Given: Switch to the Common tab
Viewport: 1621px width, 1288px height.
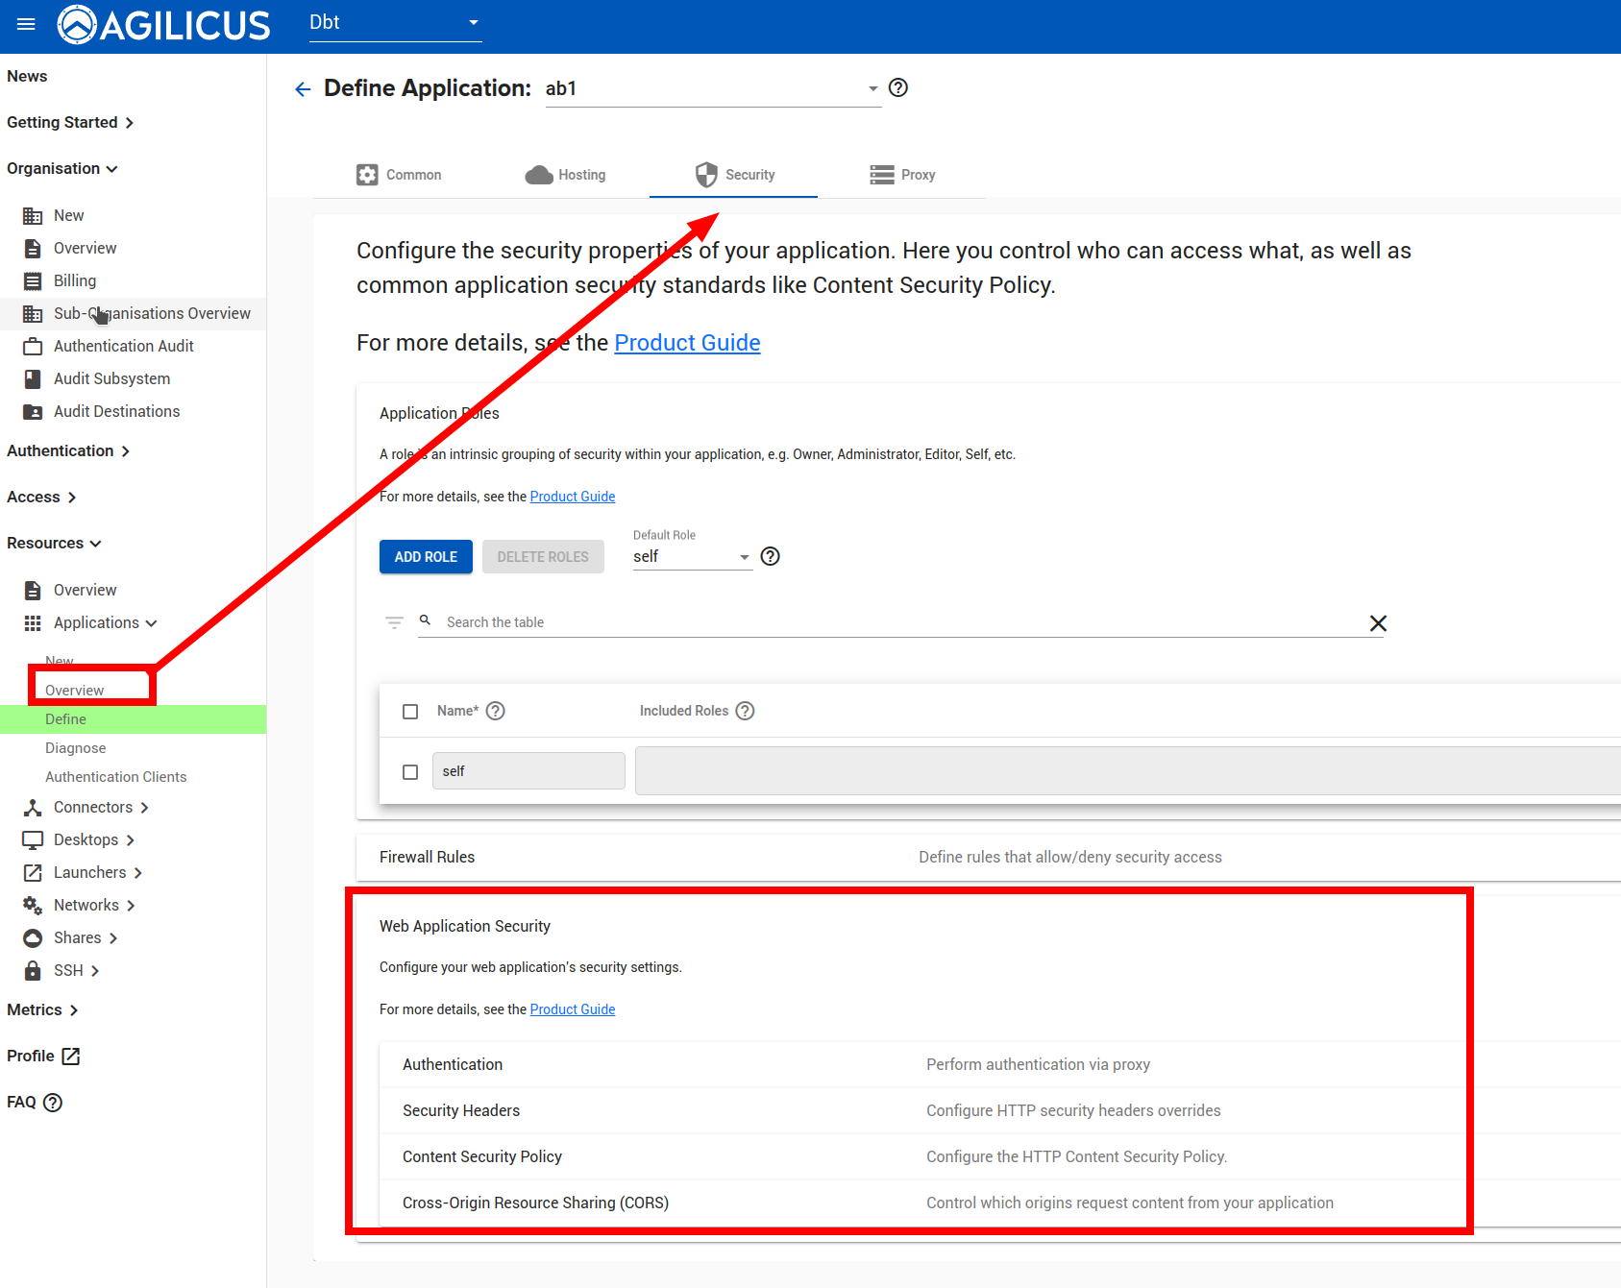Looking at the screenshot, I should 398,175.
